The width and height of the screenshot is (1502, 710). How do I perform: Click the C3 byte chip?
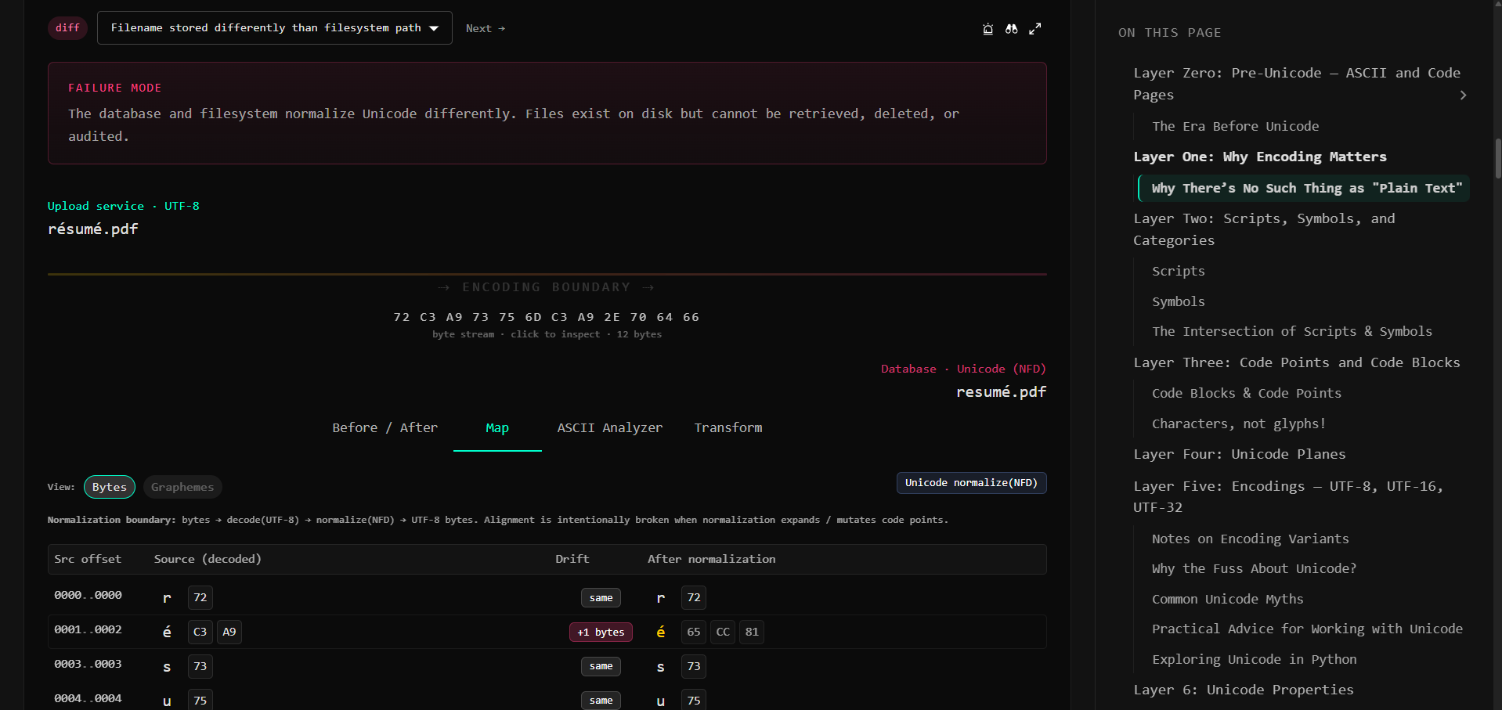point(200,632)
